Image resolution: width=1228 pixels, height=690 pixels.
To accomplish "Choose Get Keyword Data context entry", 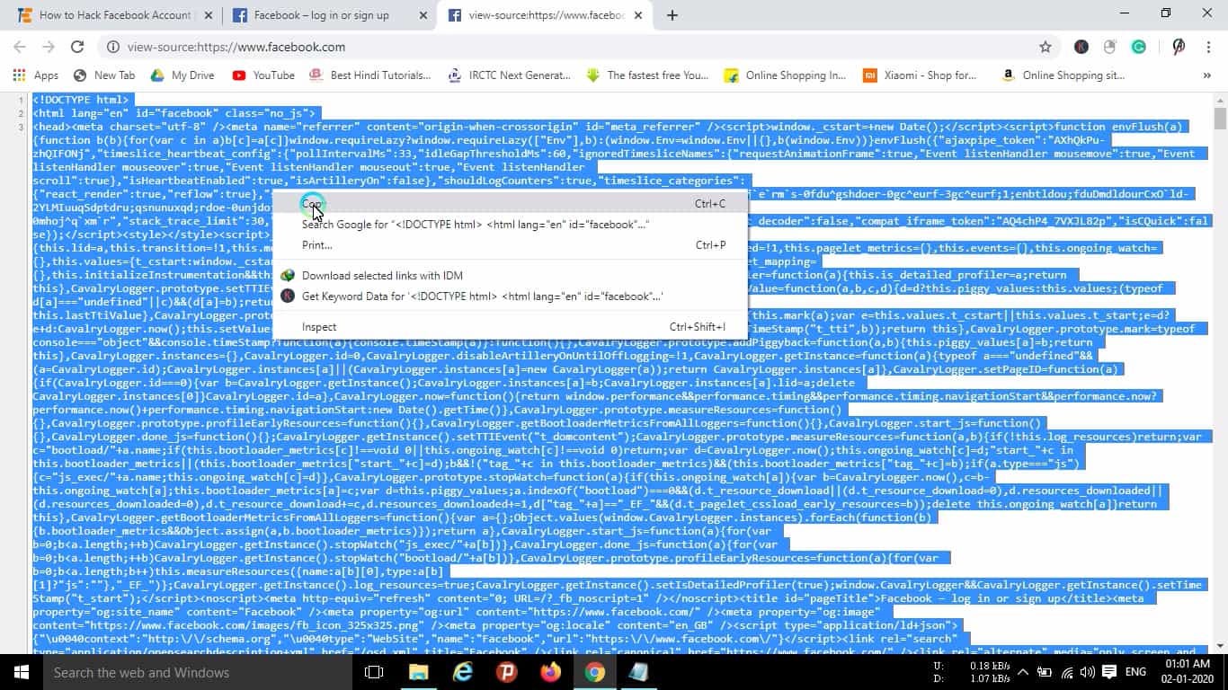I will (x=511, y=296).
